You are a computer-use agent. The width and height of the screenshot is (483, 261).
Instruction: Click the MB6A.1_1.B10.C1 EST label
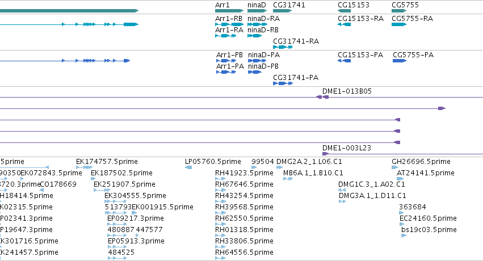(x=313, y=173)
